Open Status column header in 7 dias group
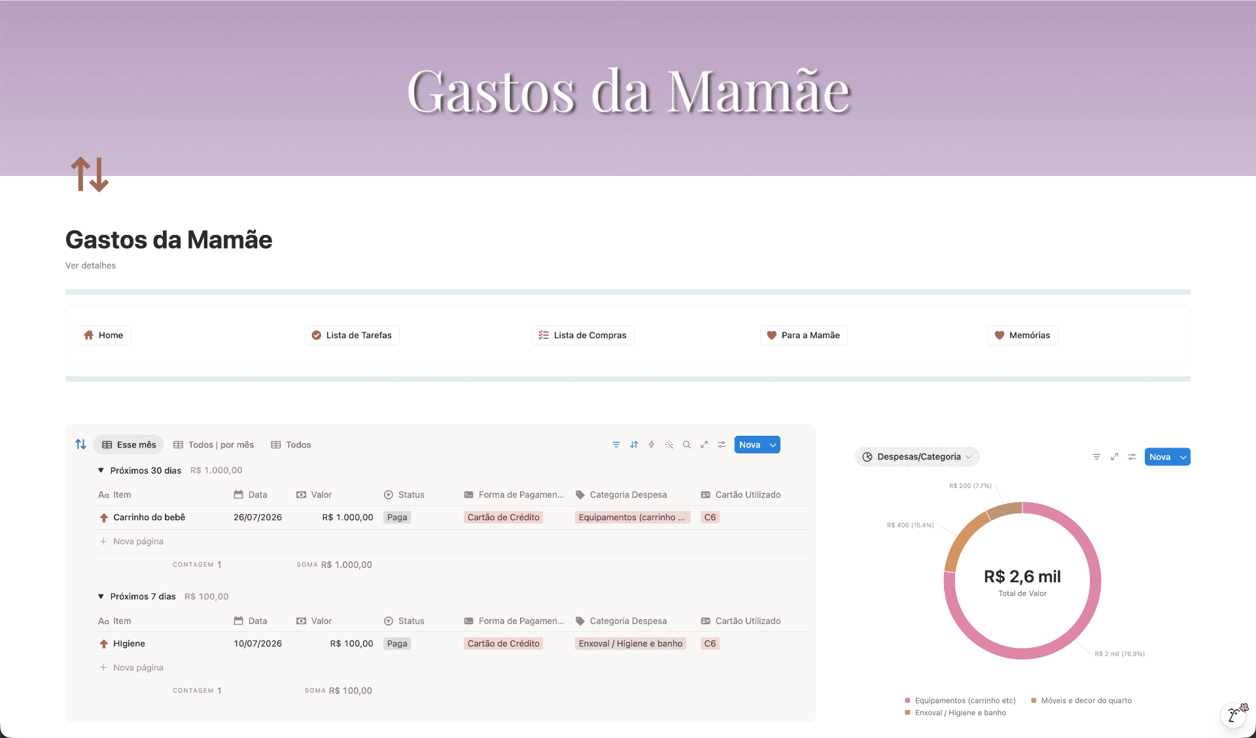1256x738 pixels. (404, 622)
